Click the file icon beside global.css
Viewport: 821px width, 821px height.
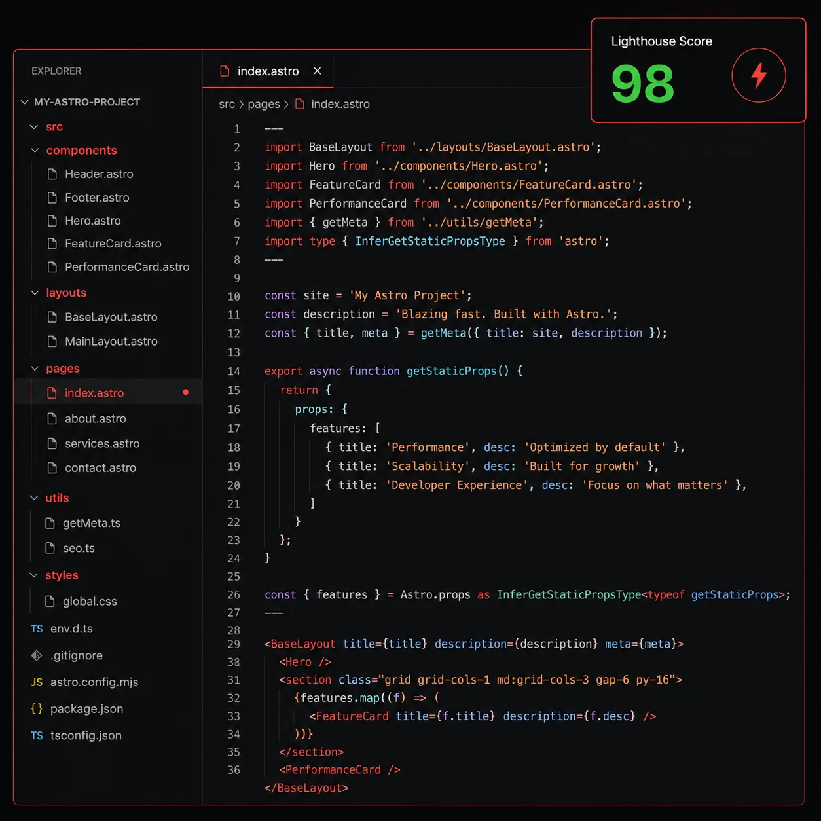[x=50, y=601]
